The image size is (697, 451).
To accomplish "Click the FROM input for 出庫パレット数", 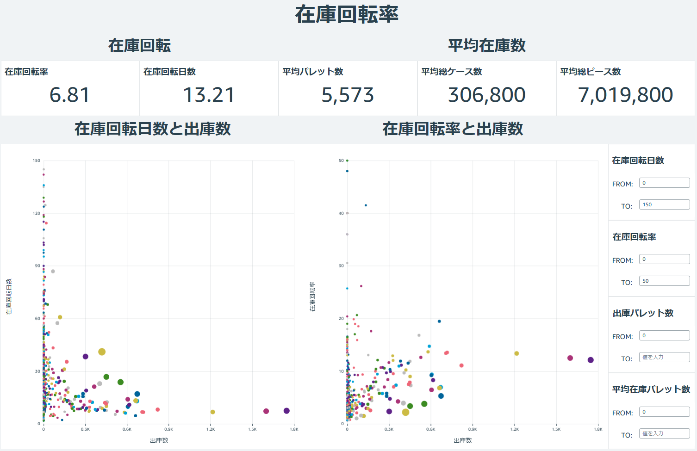I will point(664,335).
